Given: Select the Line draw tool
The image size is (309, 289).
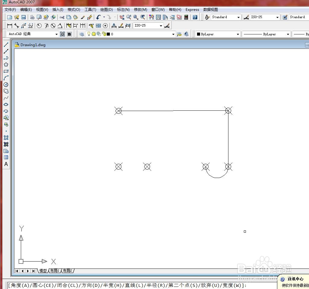Looking at the screenshot, I should [6, 45].
